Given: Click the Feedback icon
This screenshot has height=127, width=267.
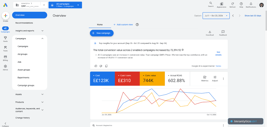Looking at the screenshot, I should (x=223, y=32).
